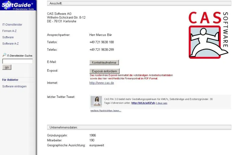Open weitere Nachrichten lesen link

tap(106, 111)
